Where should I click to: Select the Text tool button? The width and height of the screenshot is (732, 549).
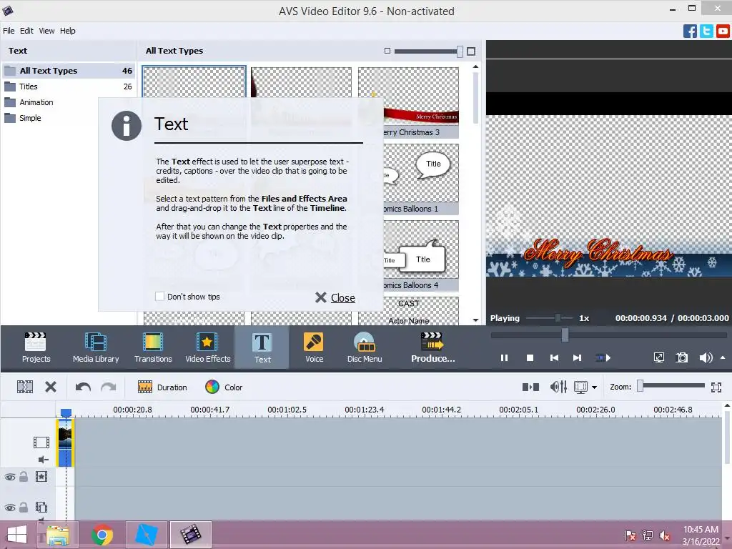pyautogui.click(x=262, y=347)
